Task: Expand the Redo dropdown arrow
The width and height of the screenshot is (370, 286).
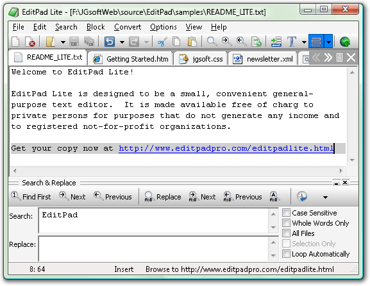Action: 146,42
